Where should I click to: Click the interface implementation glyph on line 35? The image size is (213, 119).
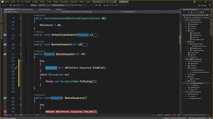[5, 98]
